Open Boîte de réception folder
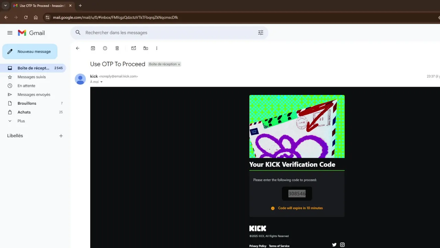The width and height of the screenshot is (440, 248). click(34, 68)
